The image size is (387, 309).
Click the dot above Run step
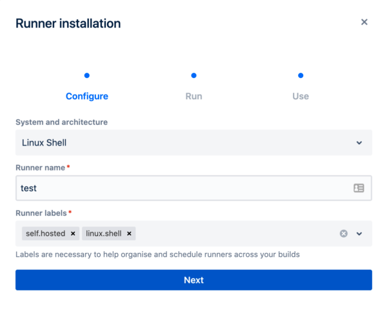193,75
